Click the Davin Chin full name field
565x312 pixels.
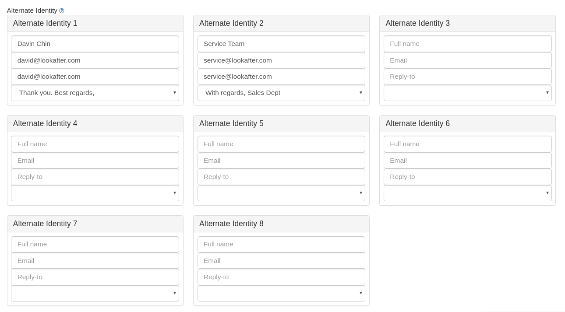[x=95, y=44]
